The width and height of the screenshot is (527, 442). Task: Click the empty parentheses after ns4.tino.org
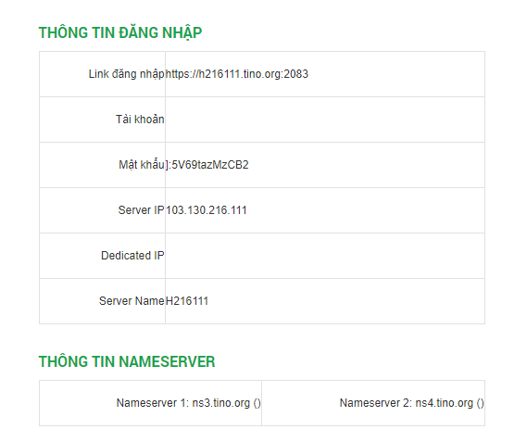481,403
